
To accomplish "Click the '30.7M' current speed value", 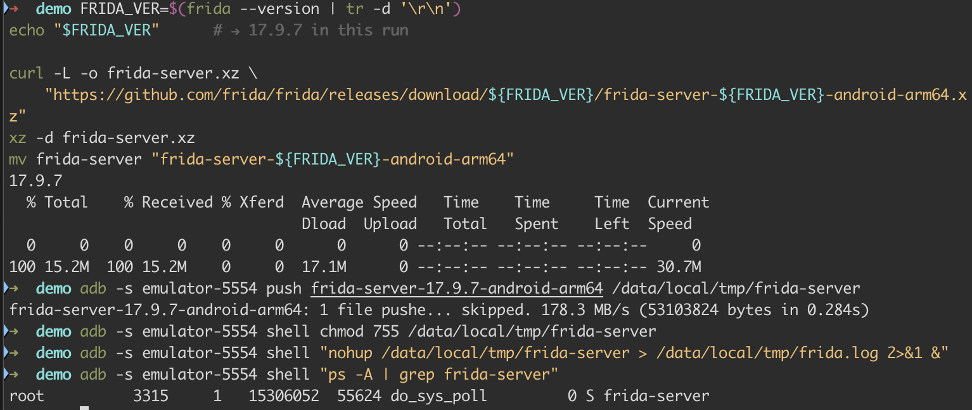I will tap(679, 267).
